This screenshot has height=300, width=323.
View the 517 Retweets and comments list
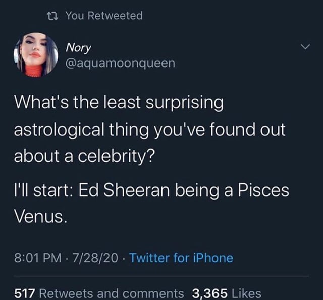pyautogui.click(x=99, y=293)
